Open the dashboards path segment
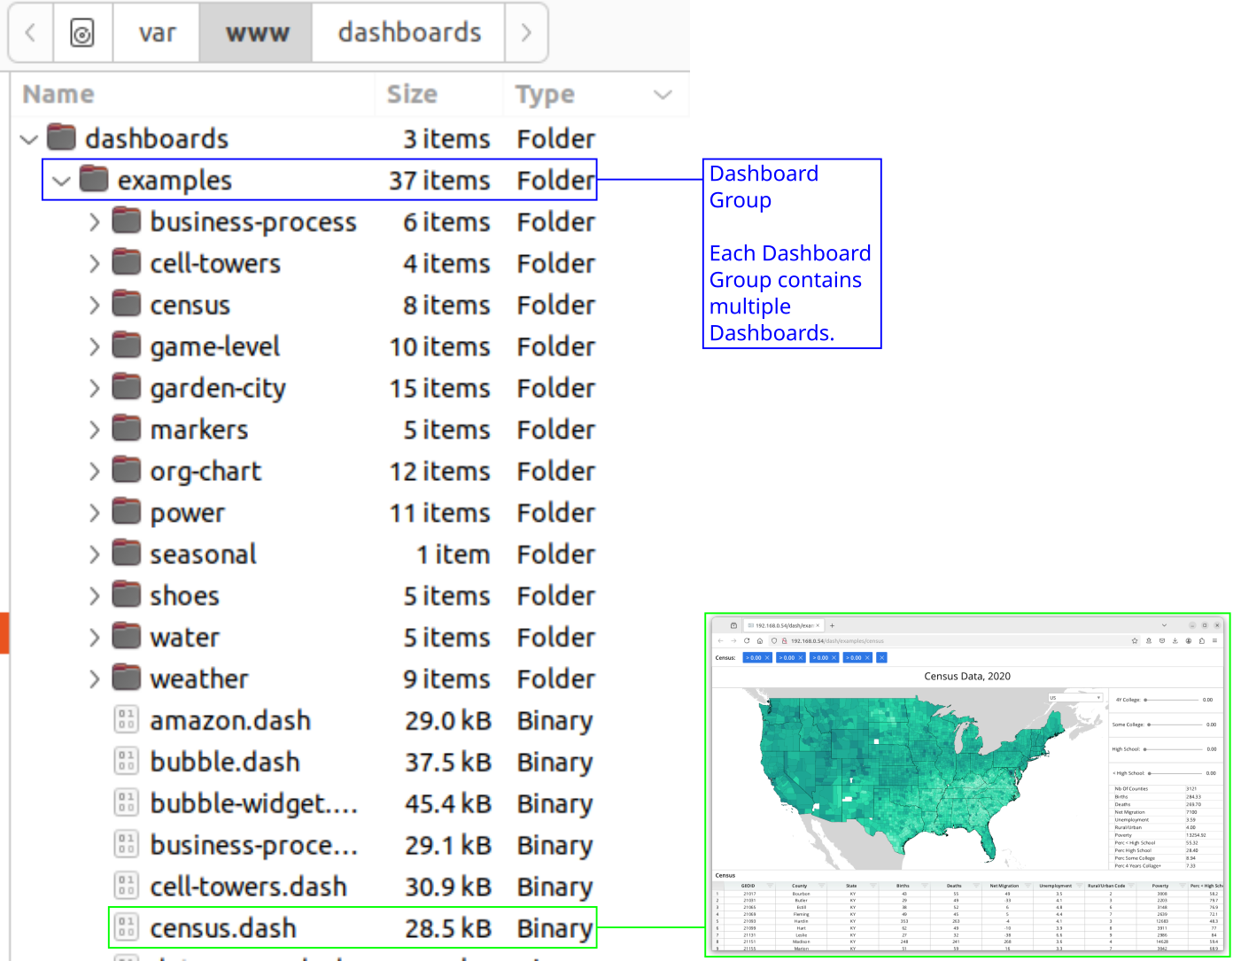This screenshot has width=1233, height=961. (409, 33)
